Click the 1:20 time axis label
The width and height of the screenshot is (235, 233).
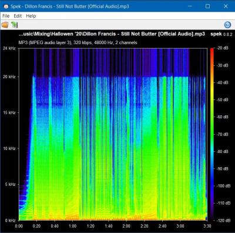90,226
